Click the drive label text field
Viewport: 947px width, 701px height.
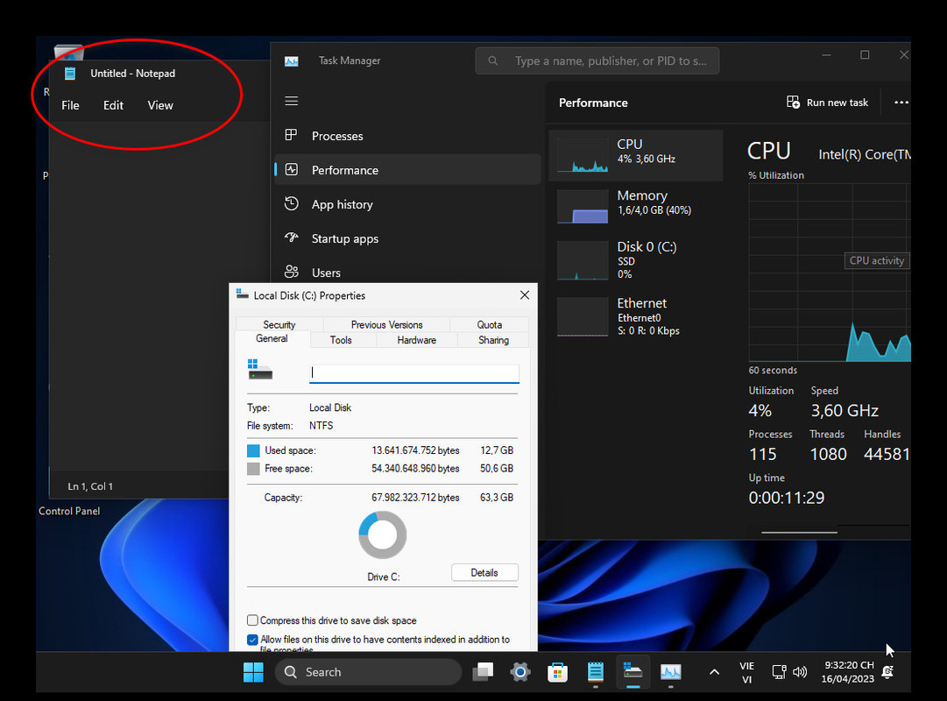coord(414,373)
